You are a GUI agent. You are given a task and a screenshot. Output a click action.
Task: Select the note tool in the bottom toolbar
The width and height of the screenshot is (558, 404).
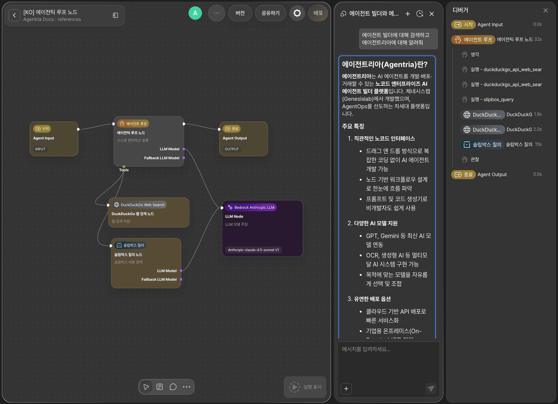tap(160, 387)
